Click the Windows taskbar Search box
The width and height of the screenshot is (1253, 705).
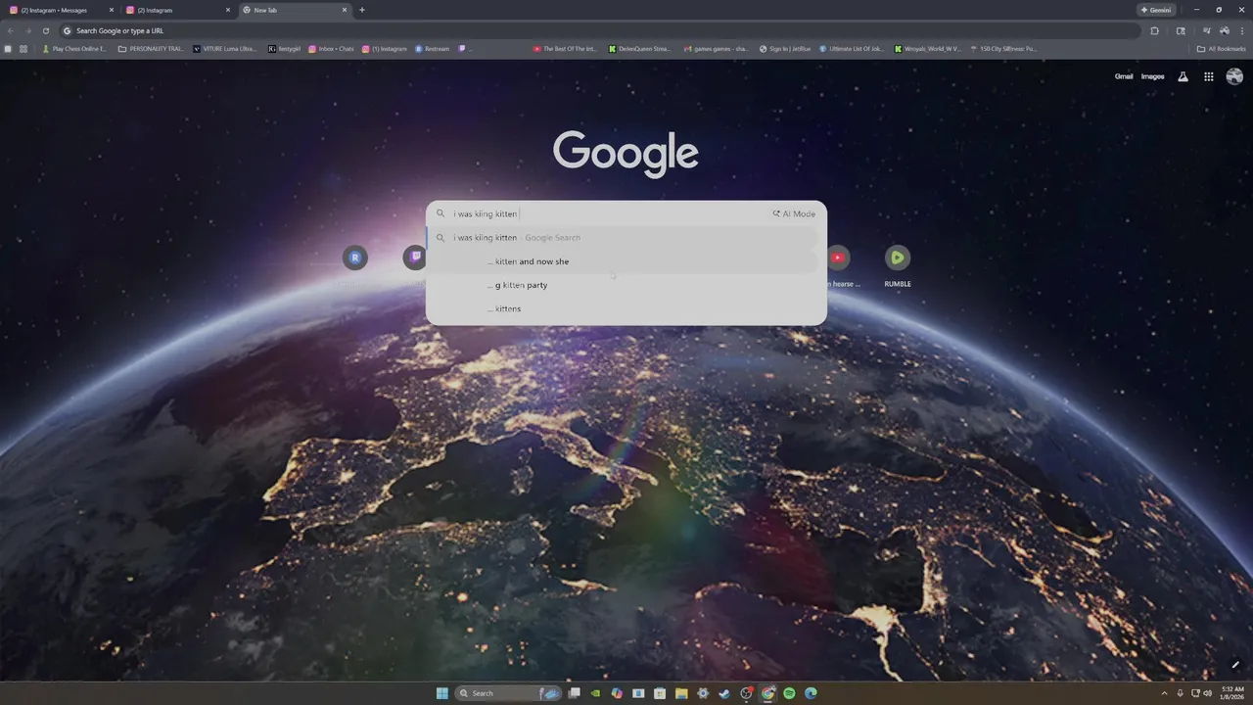tap(508, 693)
